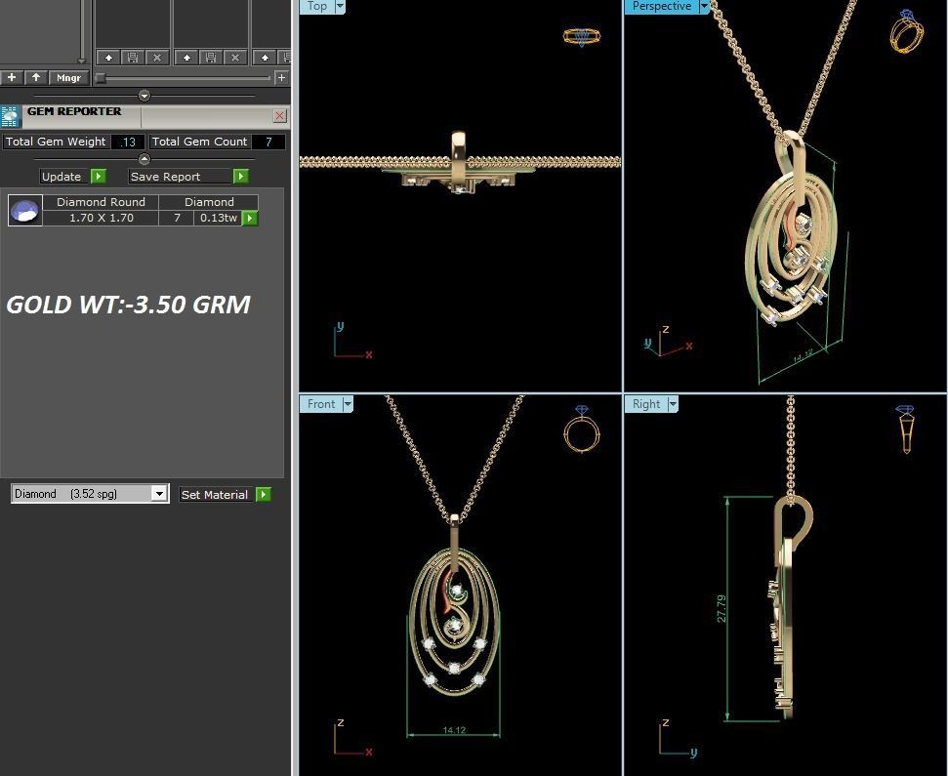Open the Diamond (3.52 spg) material dropdown
The image size is (948, 776).
(x=90, y=494)
